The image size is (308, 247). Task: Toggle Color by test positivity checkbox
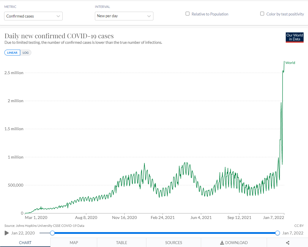[262, 14]
